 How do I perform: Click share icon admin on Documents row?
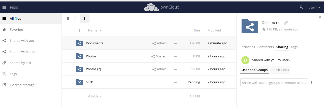click(x=159, y=43)
